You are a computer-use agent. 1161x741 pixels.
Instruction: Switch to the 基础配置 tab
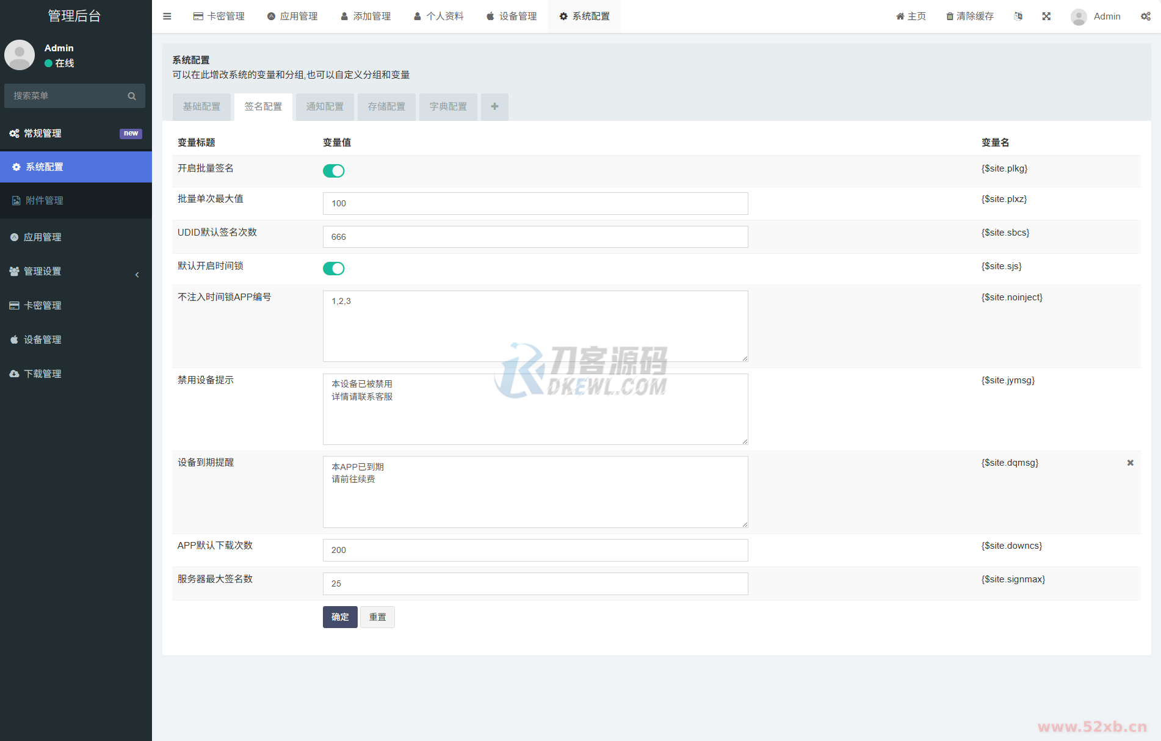(201, 107)
